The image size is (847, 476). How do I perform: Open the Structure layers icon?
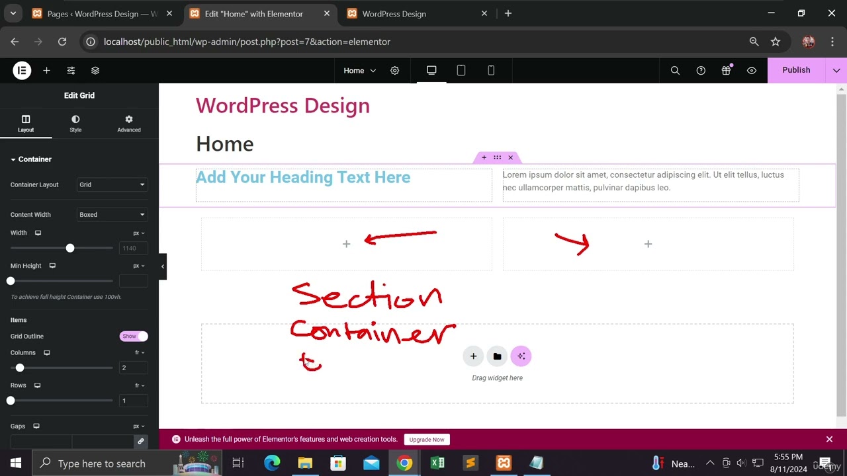(95, 70)
